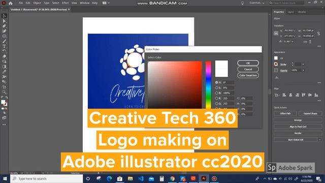Flip the shape horizontally in Transform
The width and height of the screenshot is (325, 183).
coord(305,42)
